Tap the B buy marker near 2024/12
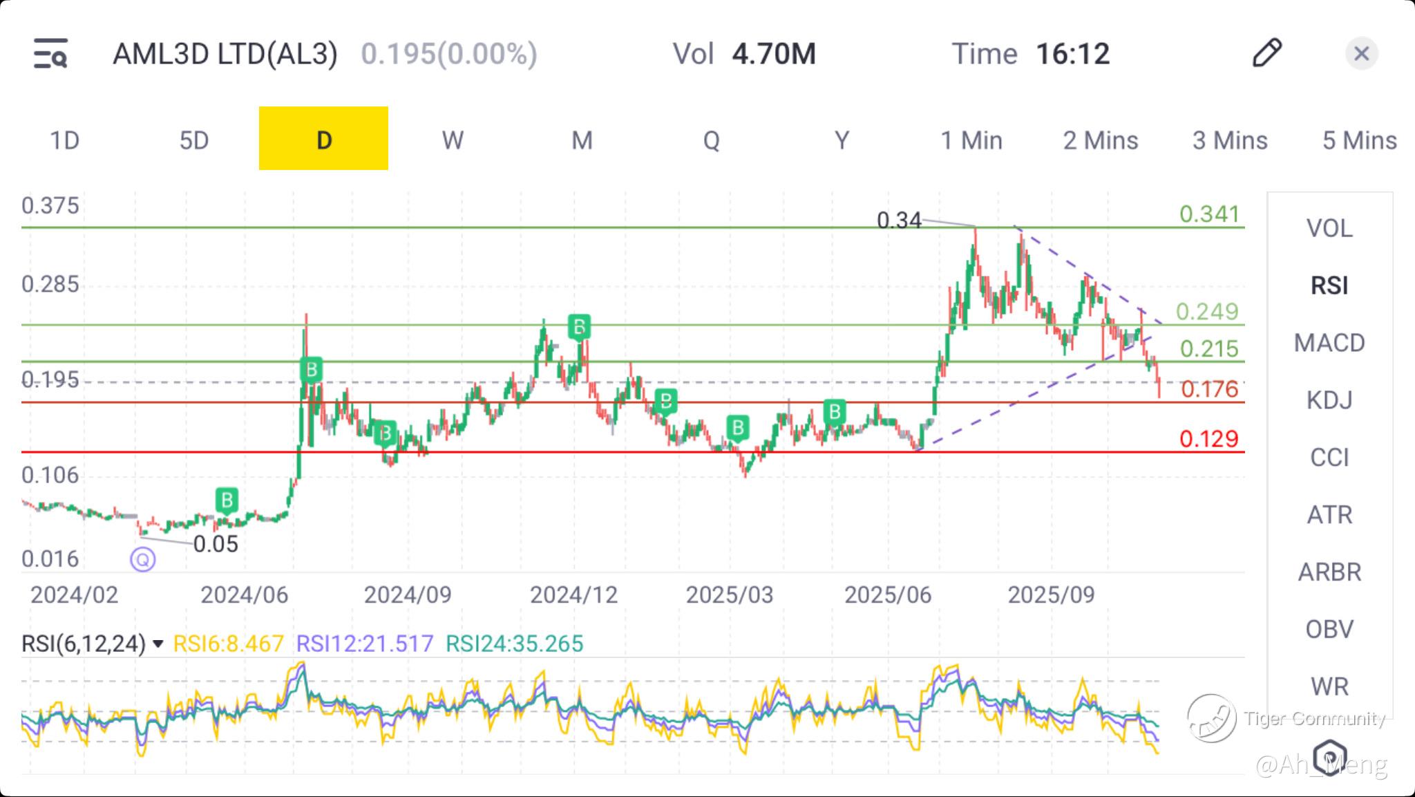This screenshot has height=797, width=1415. click(579, 326)
